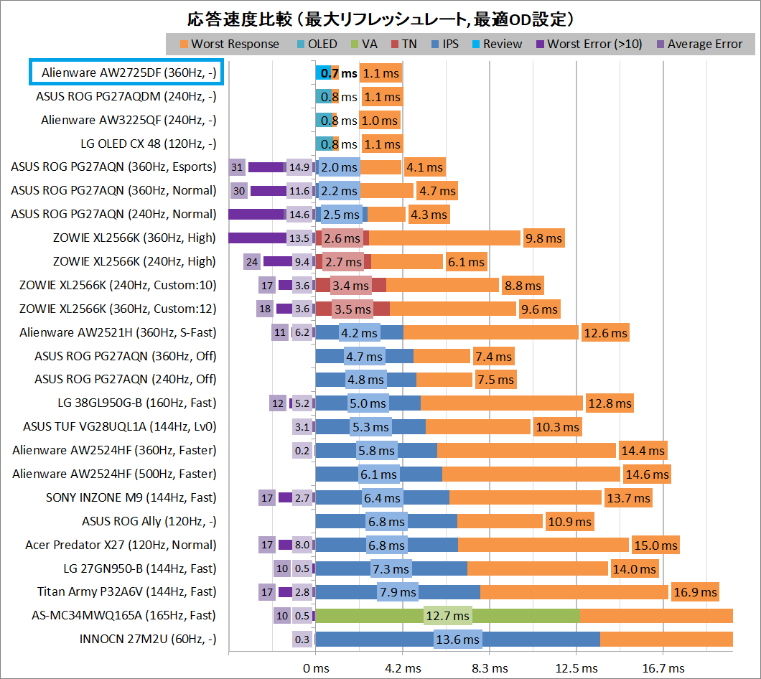This screenshot has height=679, width=761.
Task: Select the ZOWIE XL2566K (360Hz, High) label
Action: click(x=134, y=238)
